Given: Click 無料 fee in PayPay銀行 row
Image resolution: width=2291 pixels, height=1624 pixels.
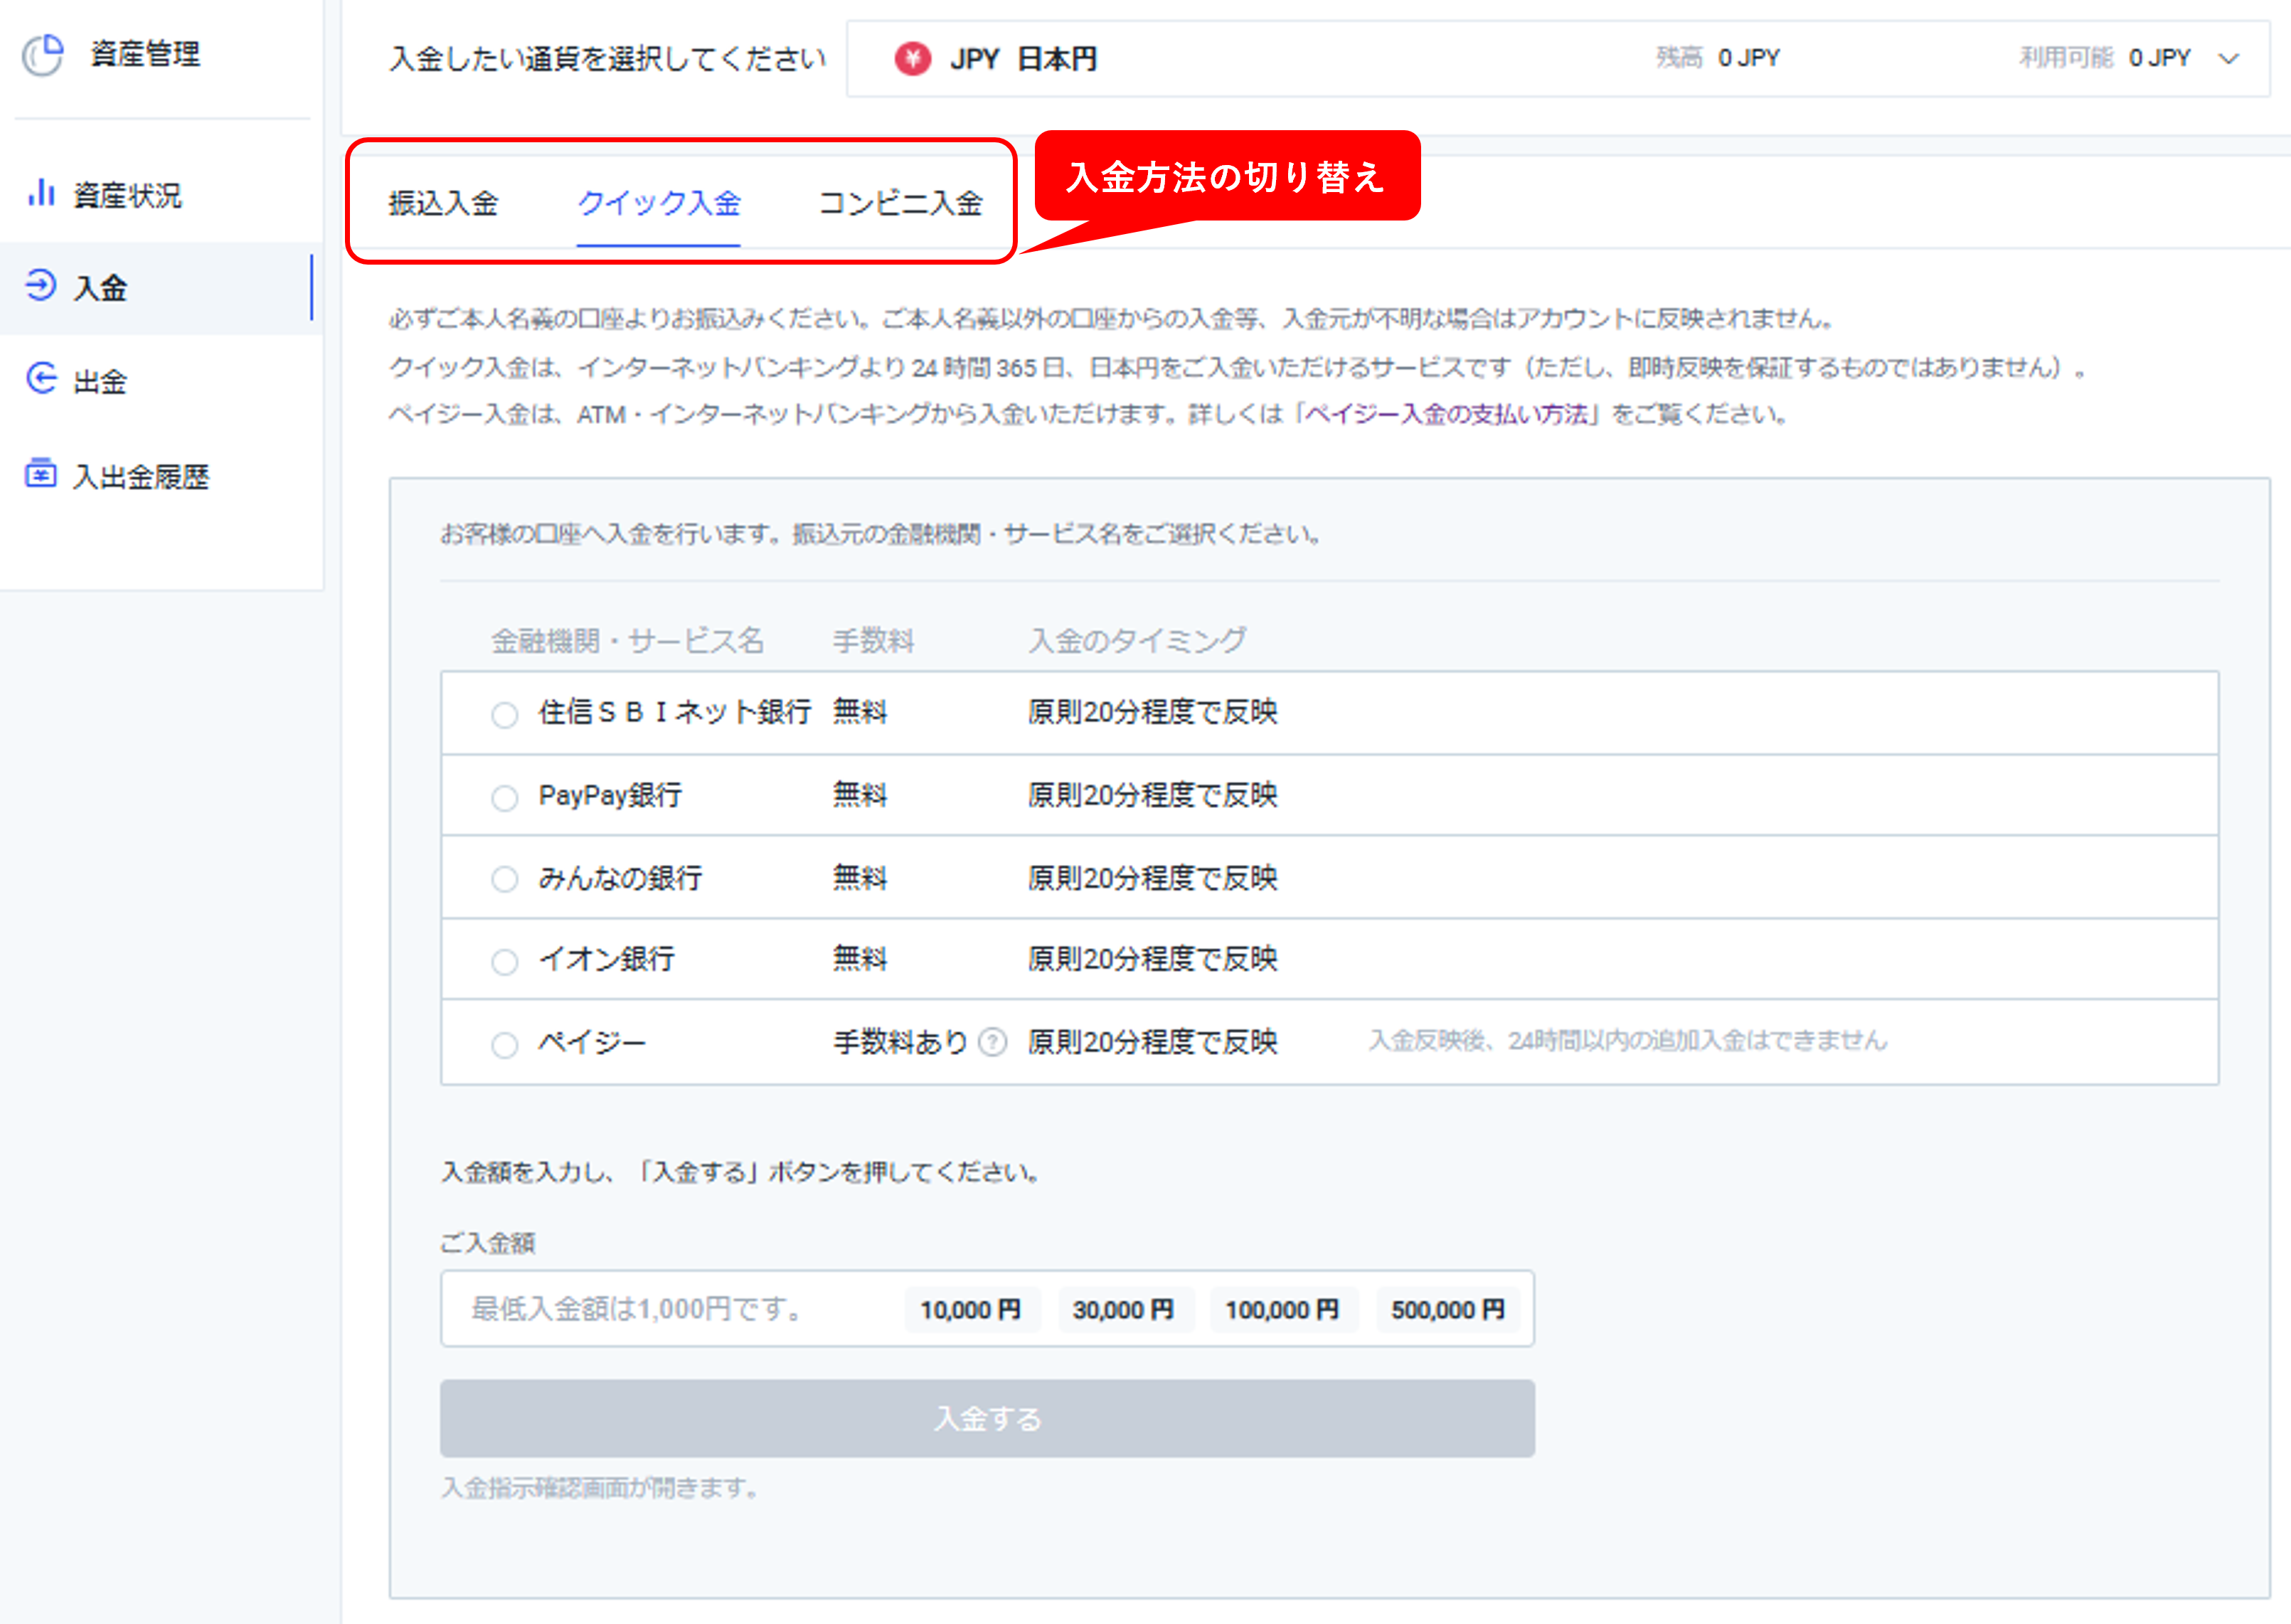Looking at the screenshot, I should [860, 795].
